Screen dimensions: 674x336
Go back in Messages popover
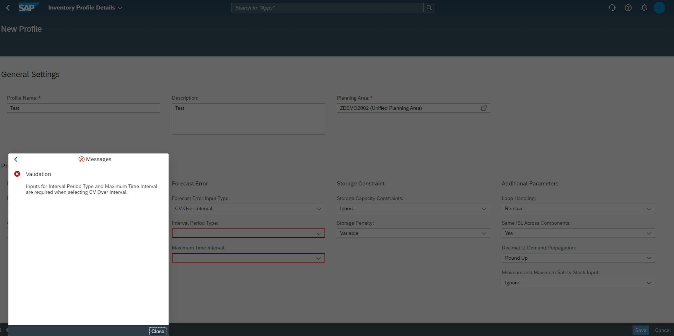click(x=16, y=159)
